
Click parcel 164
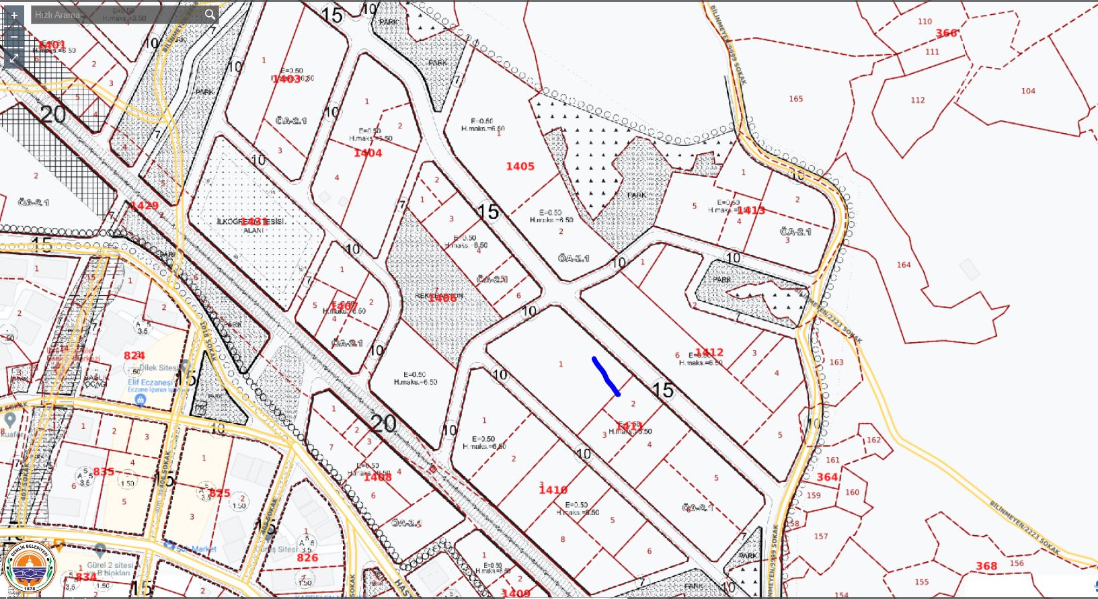click(904, 265)
